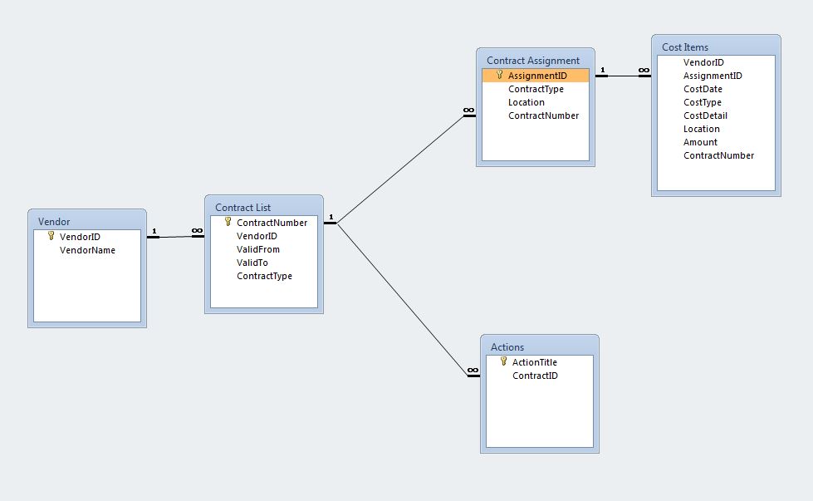The width and height of the screenshot is (813, 501).
Task: Click ContractNumber field in Cost Items
Action: point(718,155)
